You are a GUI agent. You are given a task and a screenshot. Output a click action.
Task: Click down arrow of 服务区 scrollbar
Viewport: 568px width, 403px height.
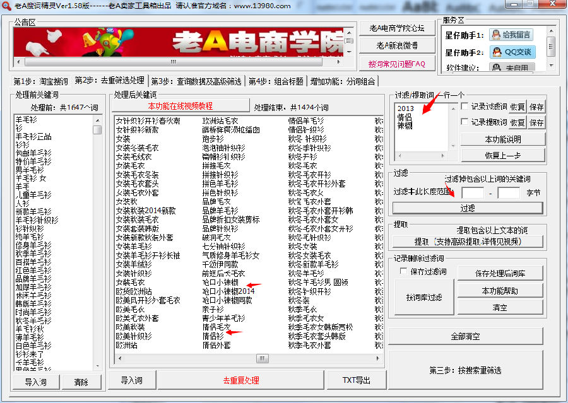point(551,66)
